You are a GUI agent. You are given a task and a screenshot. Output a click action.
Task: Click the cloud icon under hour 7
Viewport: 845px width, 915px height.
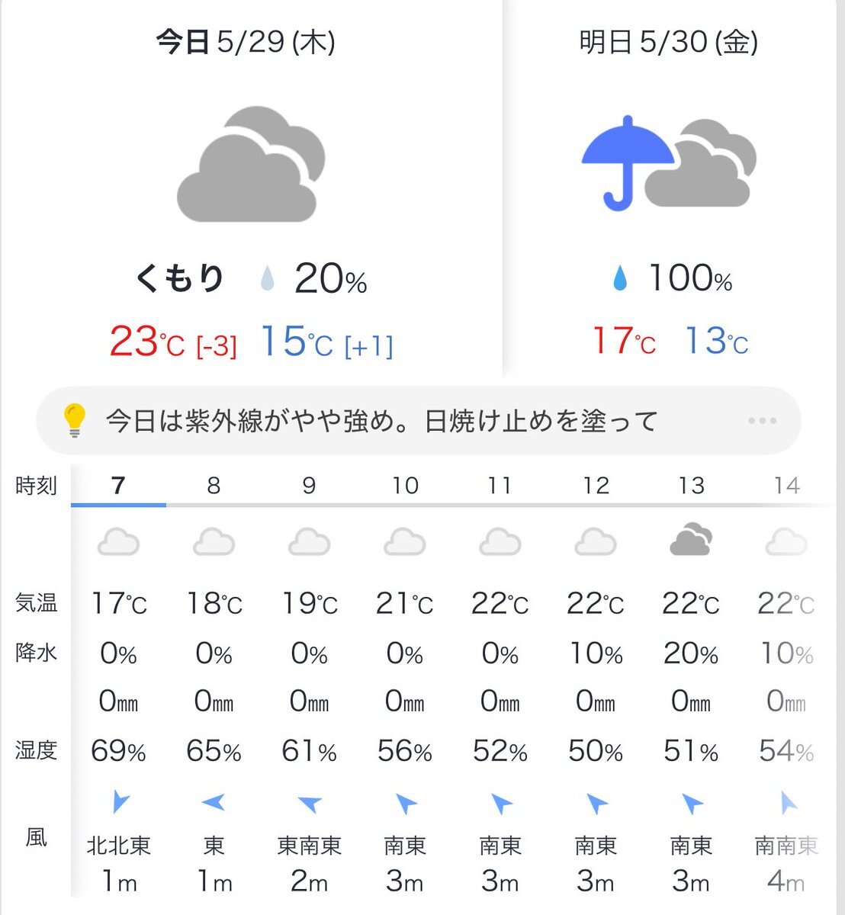(x=118, y=542)
